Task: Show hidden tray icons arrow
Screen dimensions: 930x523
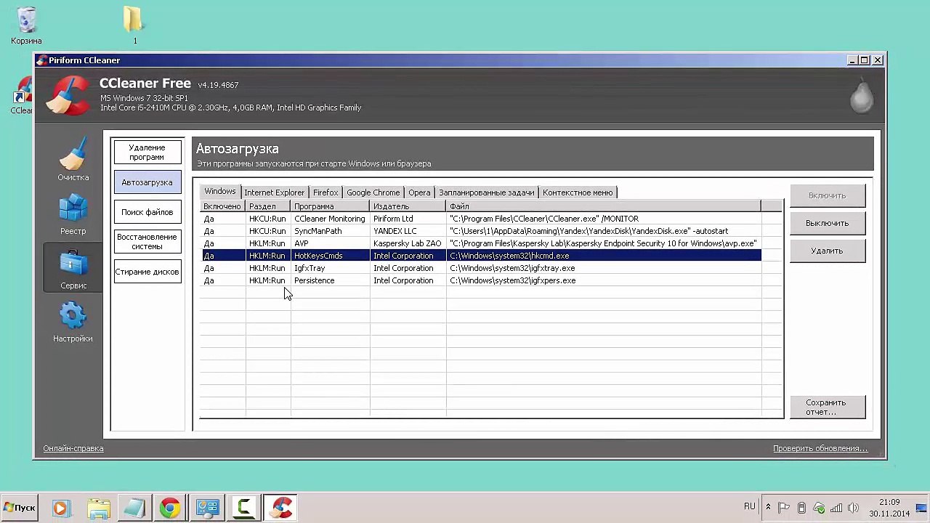Action: click(768, 508)
